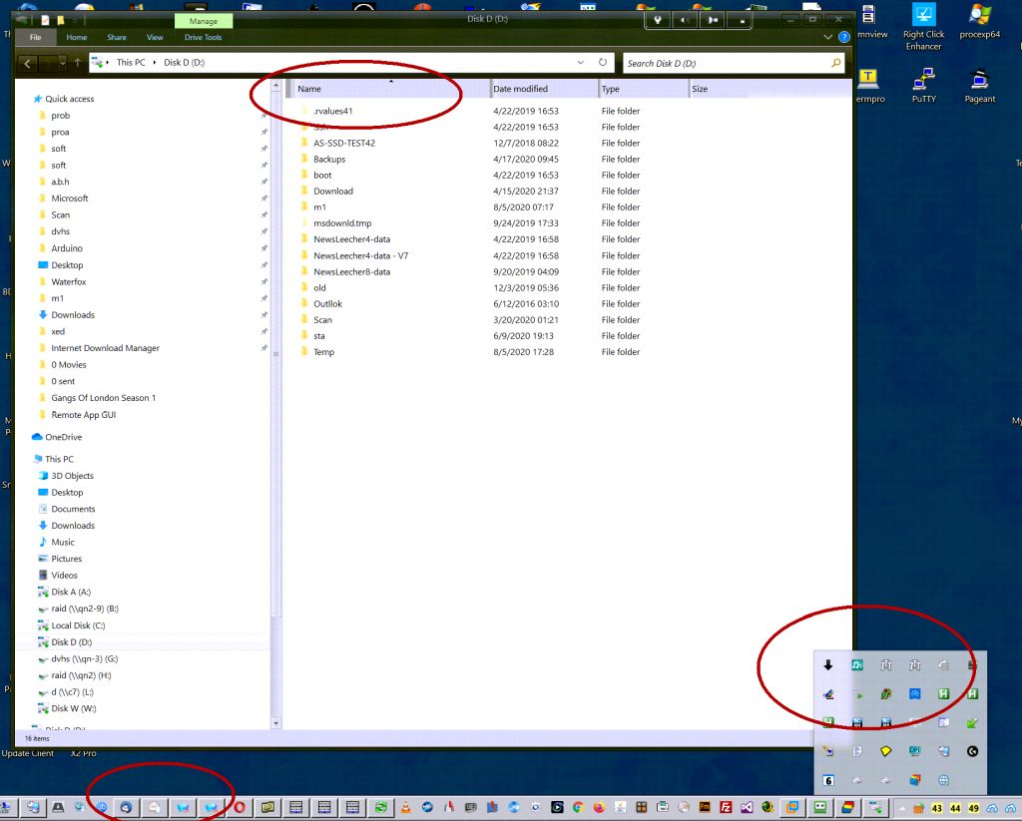Open Arduino in Quick access
1022x821 pixels.
(x=67, y=248)
